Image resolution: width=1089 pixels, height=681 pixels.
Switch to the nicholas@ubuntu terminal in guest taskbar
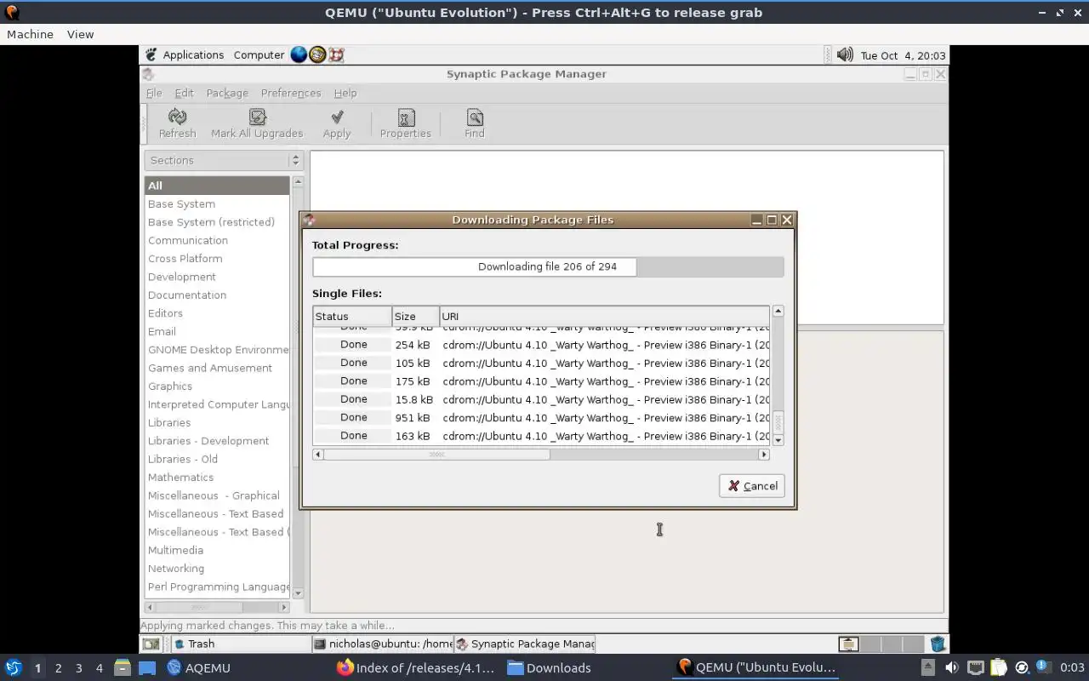(x=383, y=644)
